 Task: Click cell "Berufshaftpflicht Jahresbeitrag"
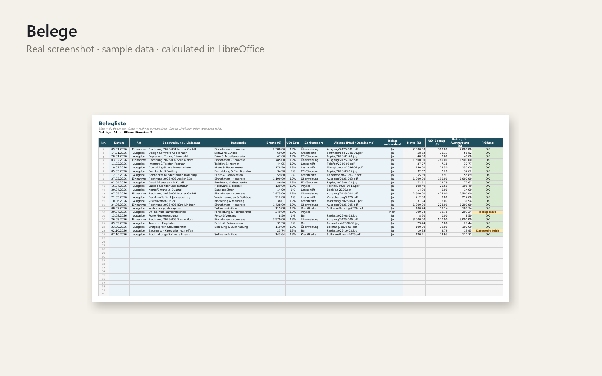click(181, 197)
